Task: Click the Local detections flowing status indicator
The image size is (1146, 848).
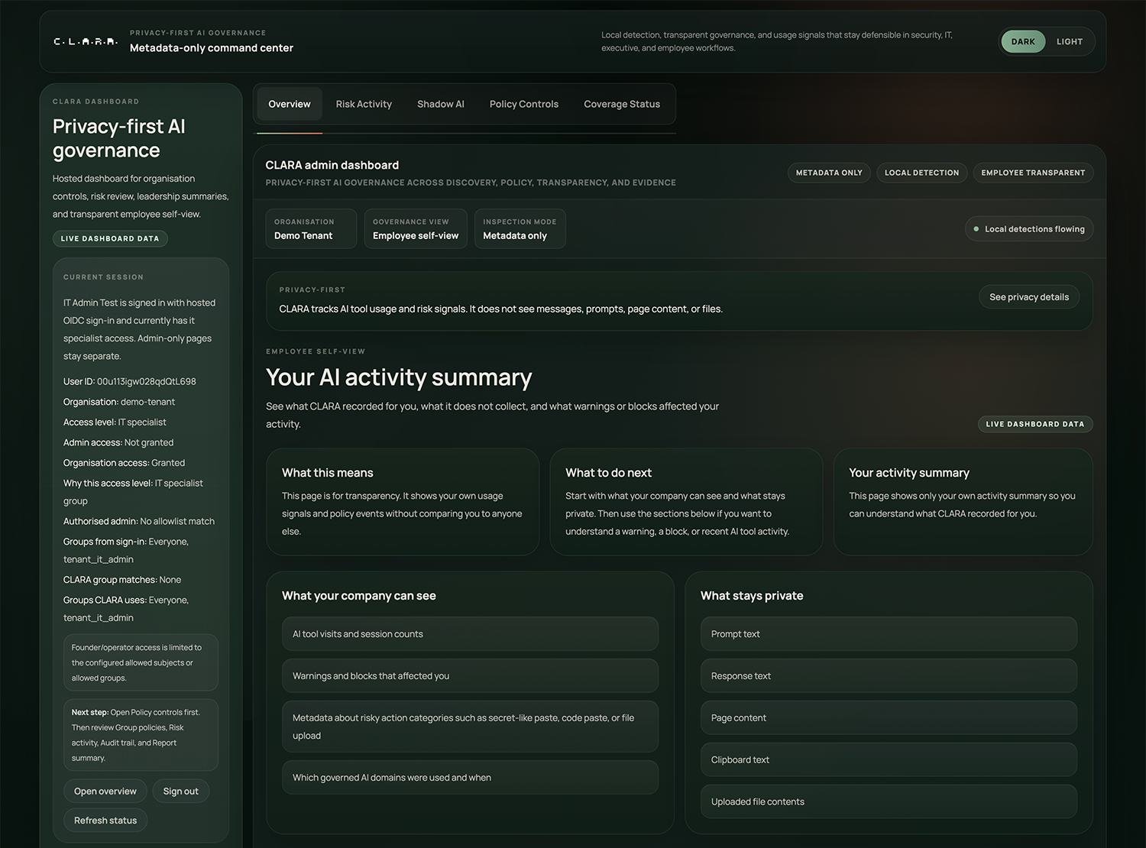Action: coord(1029,228)
